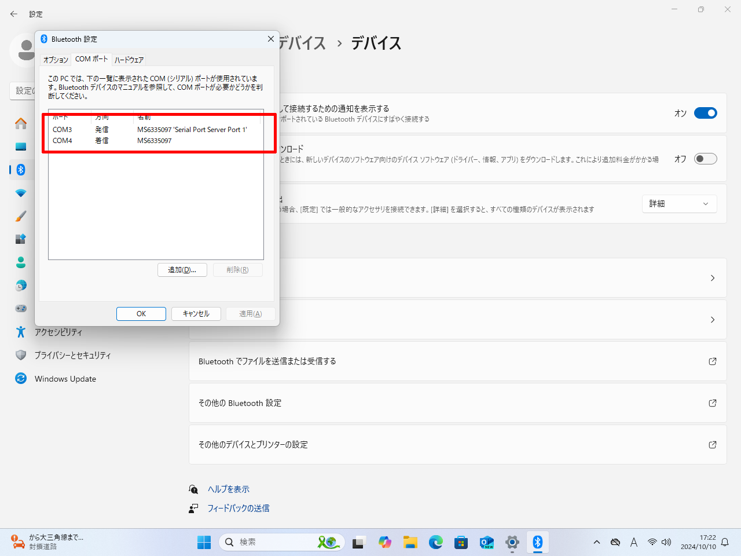Click the Privacy and Security shield icon
The image size is (741, 556).
click(21, 355)
